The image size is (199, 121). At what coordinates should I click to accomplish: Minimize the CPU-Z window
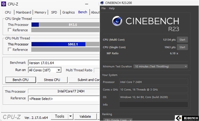[x=87, y=4]
